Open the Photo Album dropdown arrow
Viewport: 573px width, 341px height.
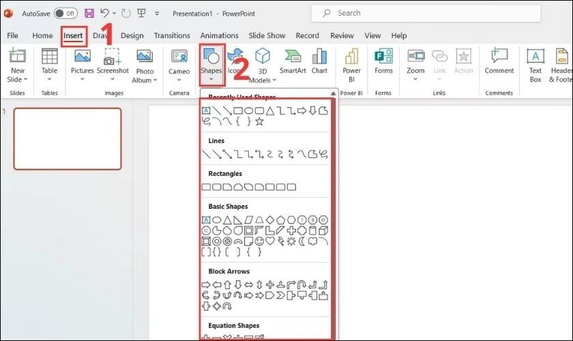pyautogui.click(x=155, y=80)
